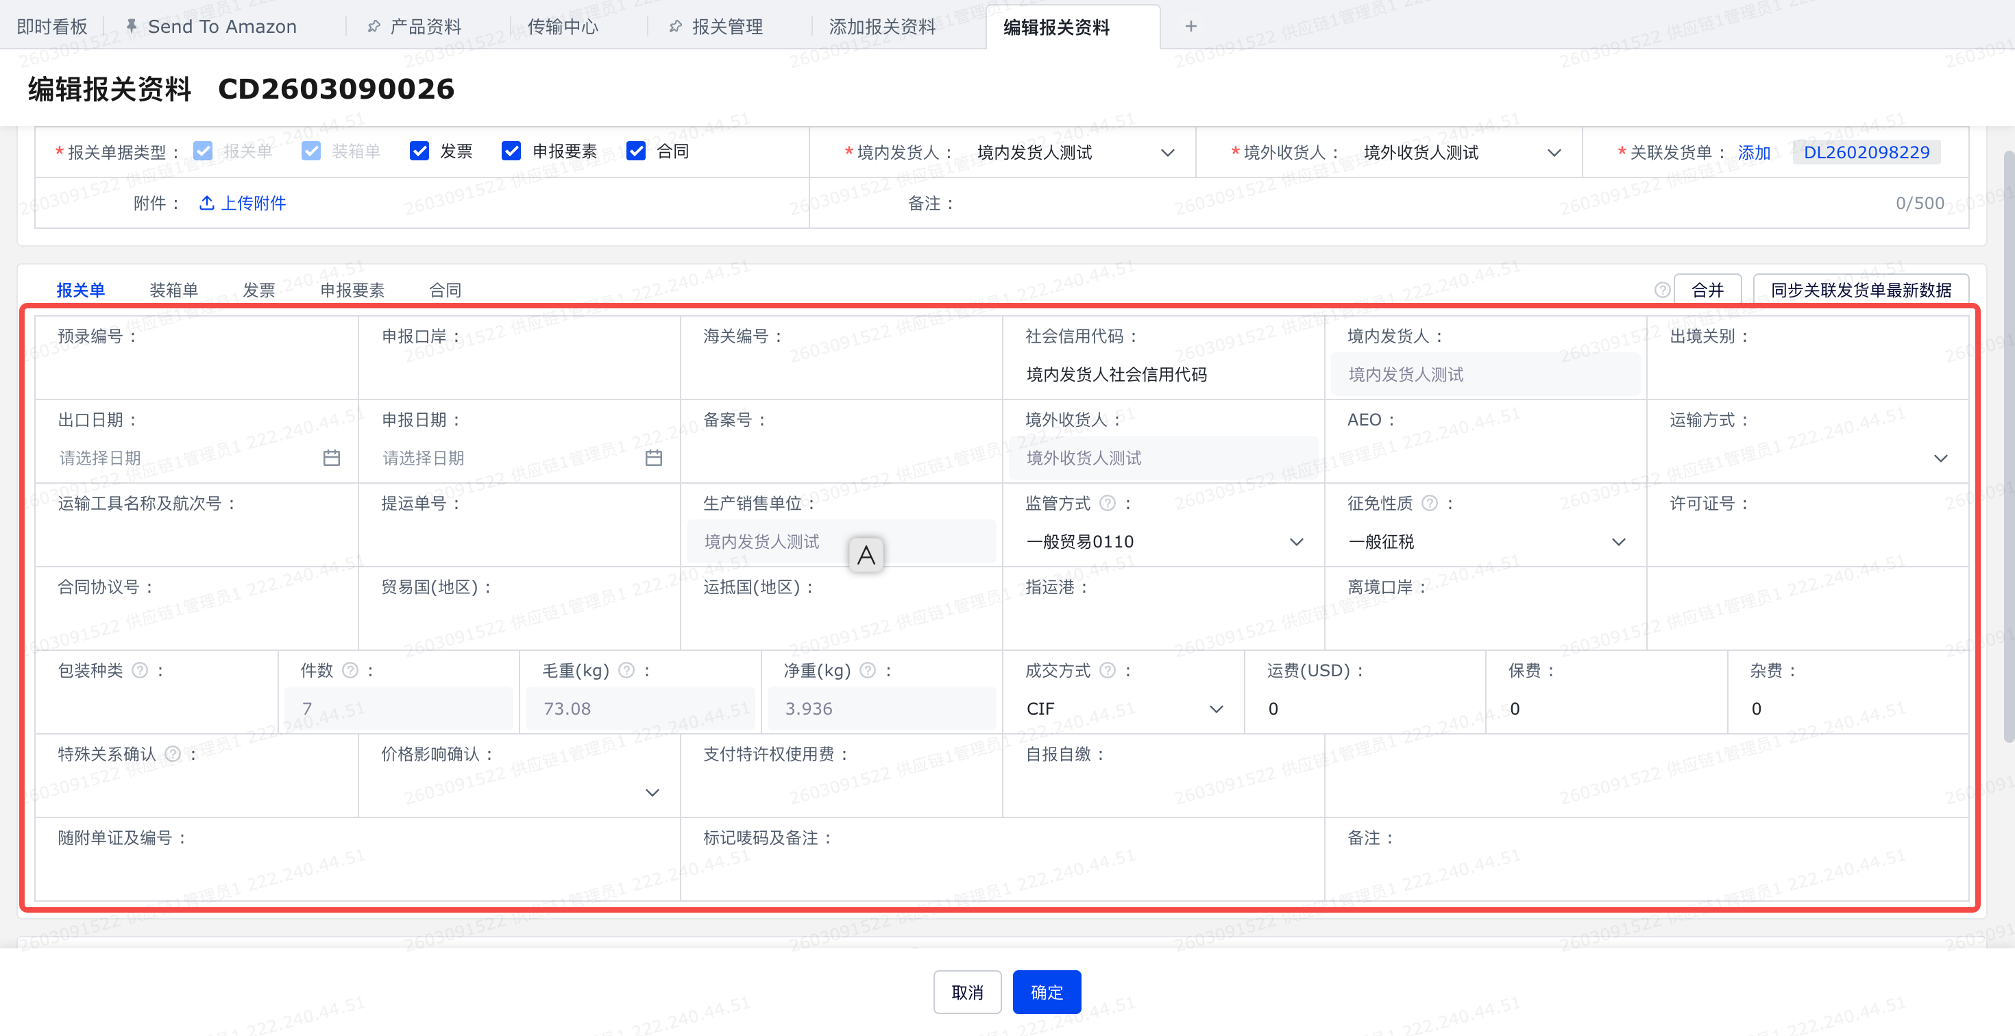Click the DL2602098229 linked shipment link
Viewport: 2015px width, 1036px height.
click(1866, 153)
